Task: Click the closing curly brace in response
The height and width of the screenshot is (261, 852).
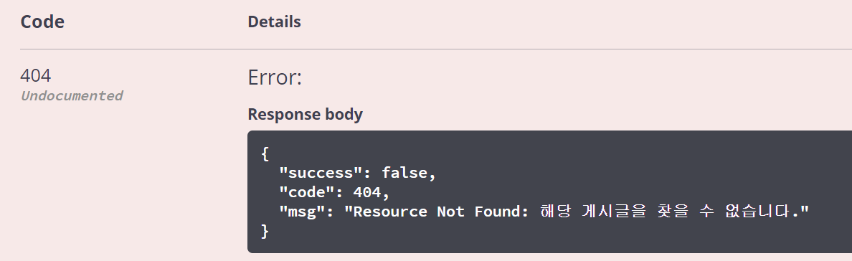Action: coord(265,231)
